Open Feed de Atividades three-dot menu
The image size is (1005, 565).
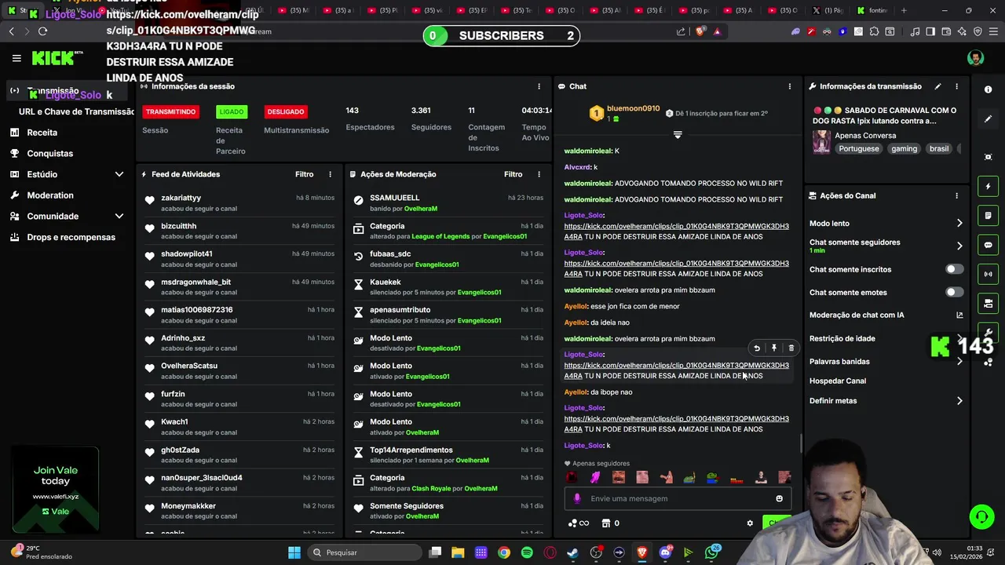[x=330, y=174]
